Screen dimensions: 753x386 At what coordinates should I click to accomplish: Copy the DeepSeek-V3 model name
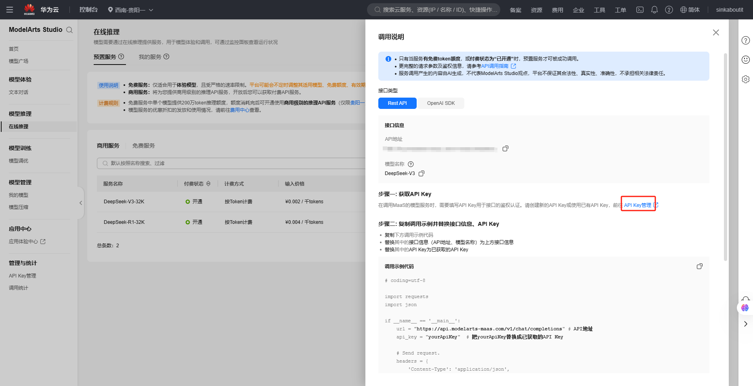pos(422,173)
